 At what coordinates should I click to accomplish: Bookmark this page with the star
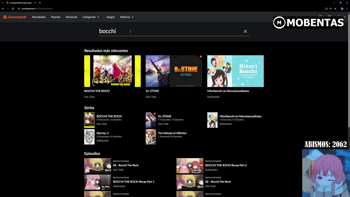coord(335,8)
